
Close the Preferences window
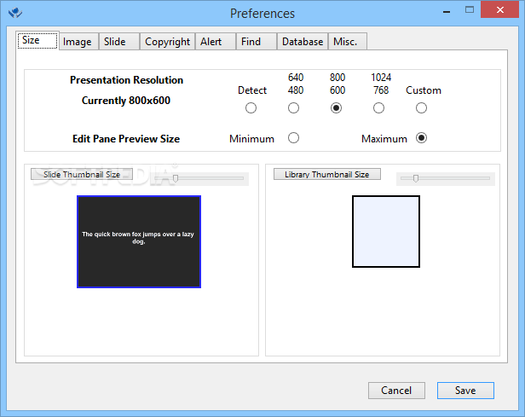[x=500, y=9]
